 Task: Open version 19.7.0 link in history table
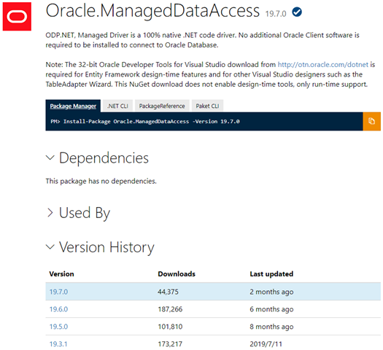click(x=58, y=292)
